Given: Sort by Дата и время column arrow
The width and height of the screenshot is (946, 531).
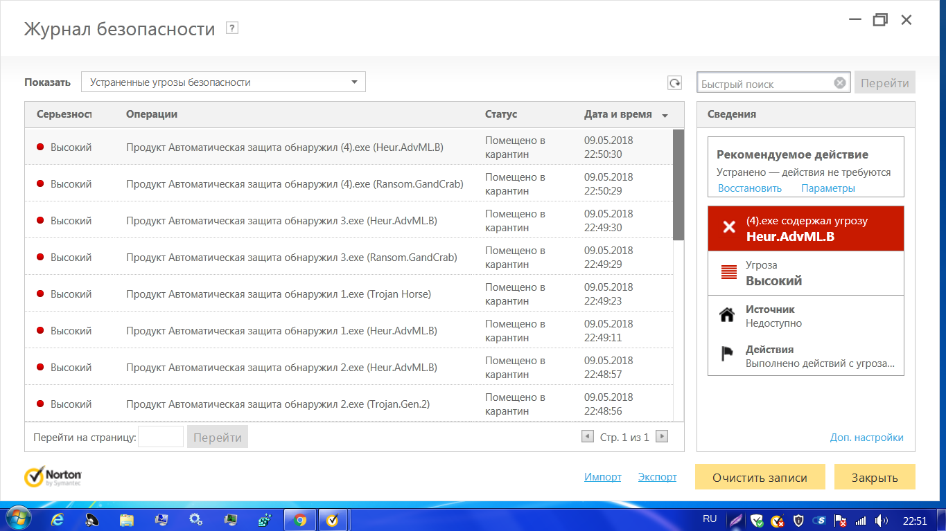Looking at the screenshot, I should tap(665, 115).
